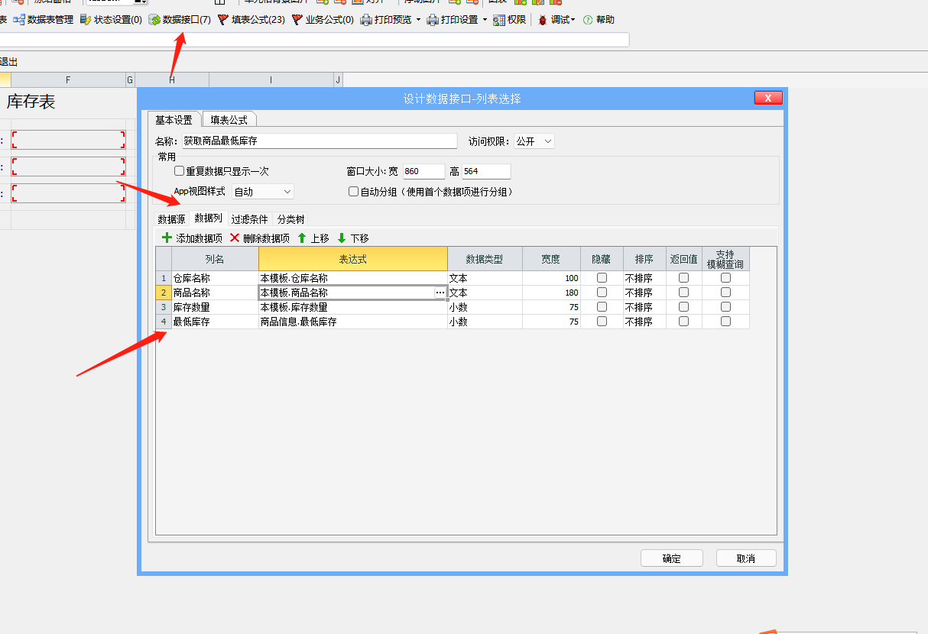
Task: Switch to the 过滤条件 tab
Action: click(x=248, y=218)
